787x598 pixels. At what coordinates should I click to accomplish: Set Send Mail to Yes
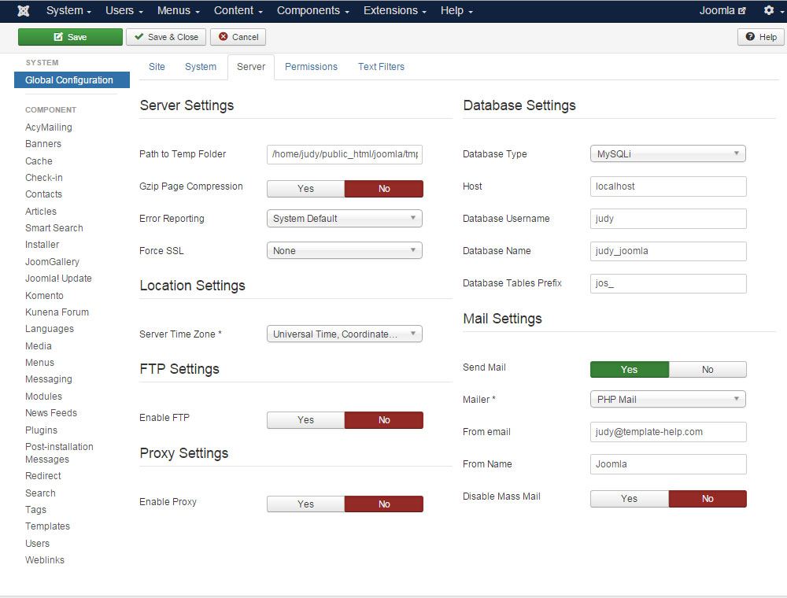(x=630, y=370)
